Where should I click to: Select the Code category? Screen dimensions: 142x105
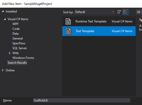(16, 29)
